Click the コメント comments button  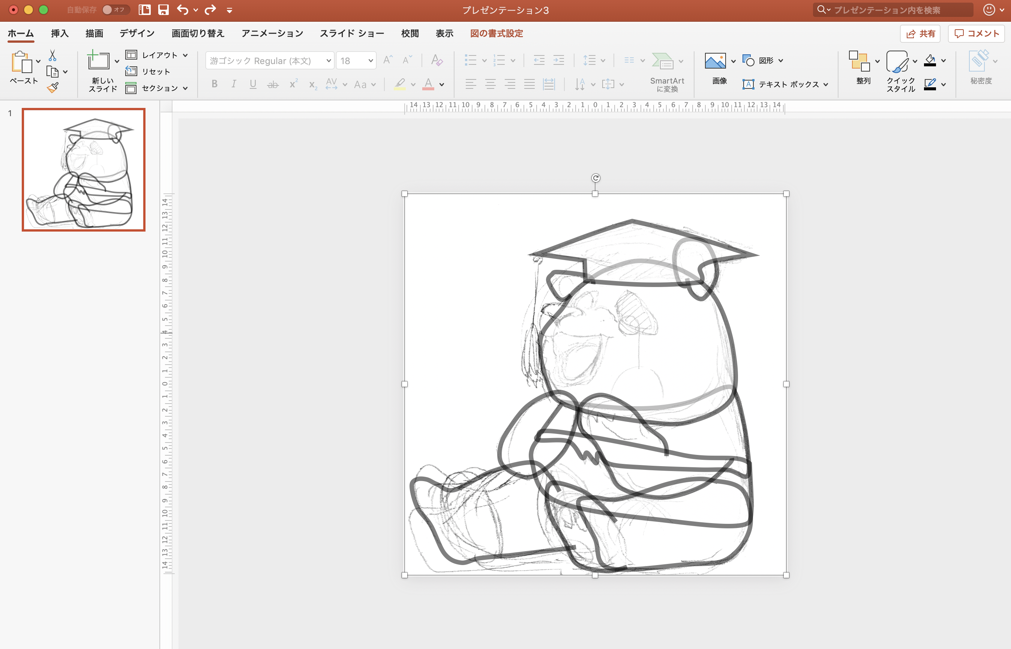976,34
